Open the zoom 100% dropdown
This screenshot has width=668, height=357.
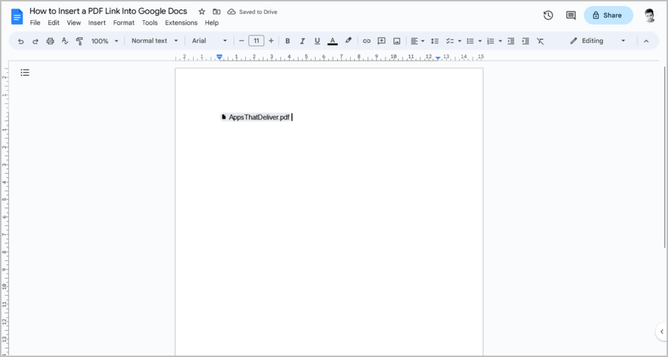pyautogui.click(x=105, y=41)
